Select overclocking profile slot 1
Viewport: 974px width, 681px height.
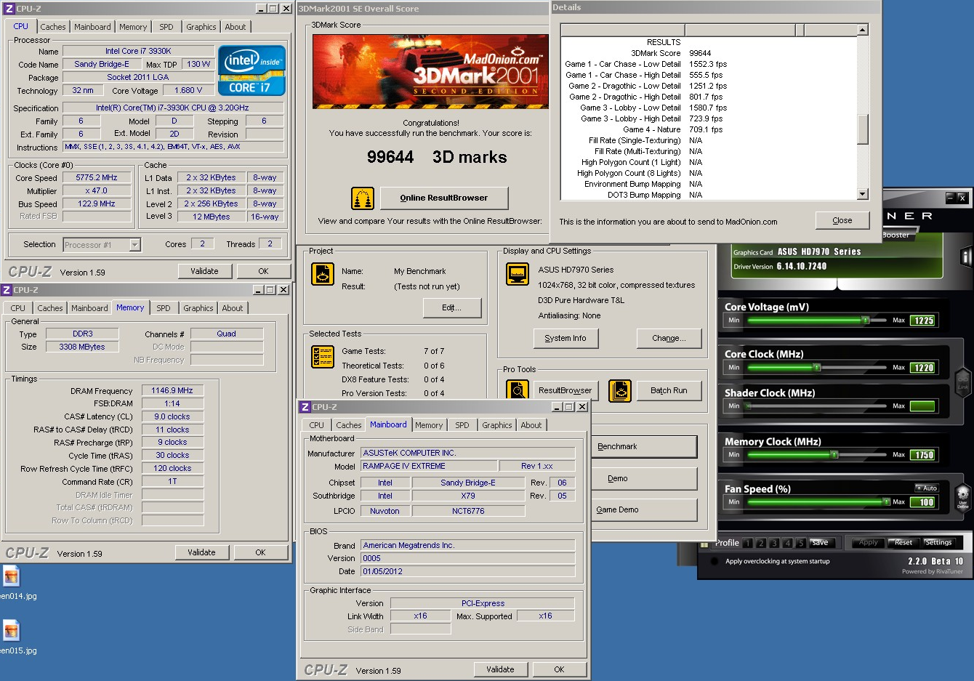pos(747,543)
